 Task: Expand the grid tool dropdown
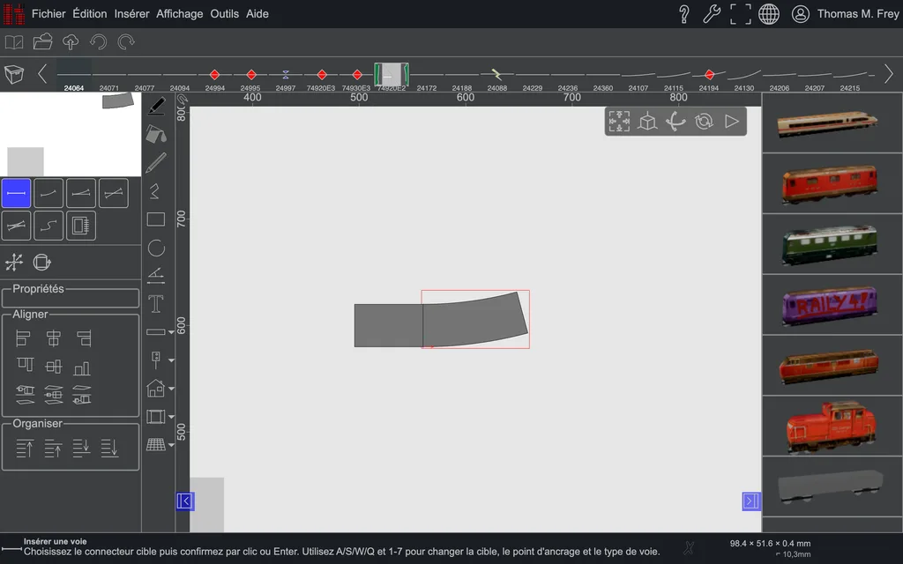(x=171, y=445)
